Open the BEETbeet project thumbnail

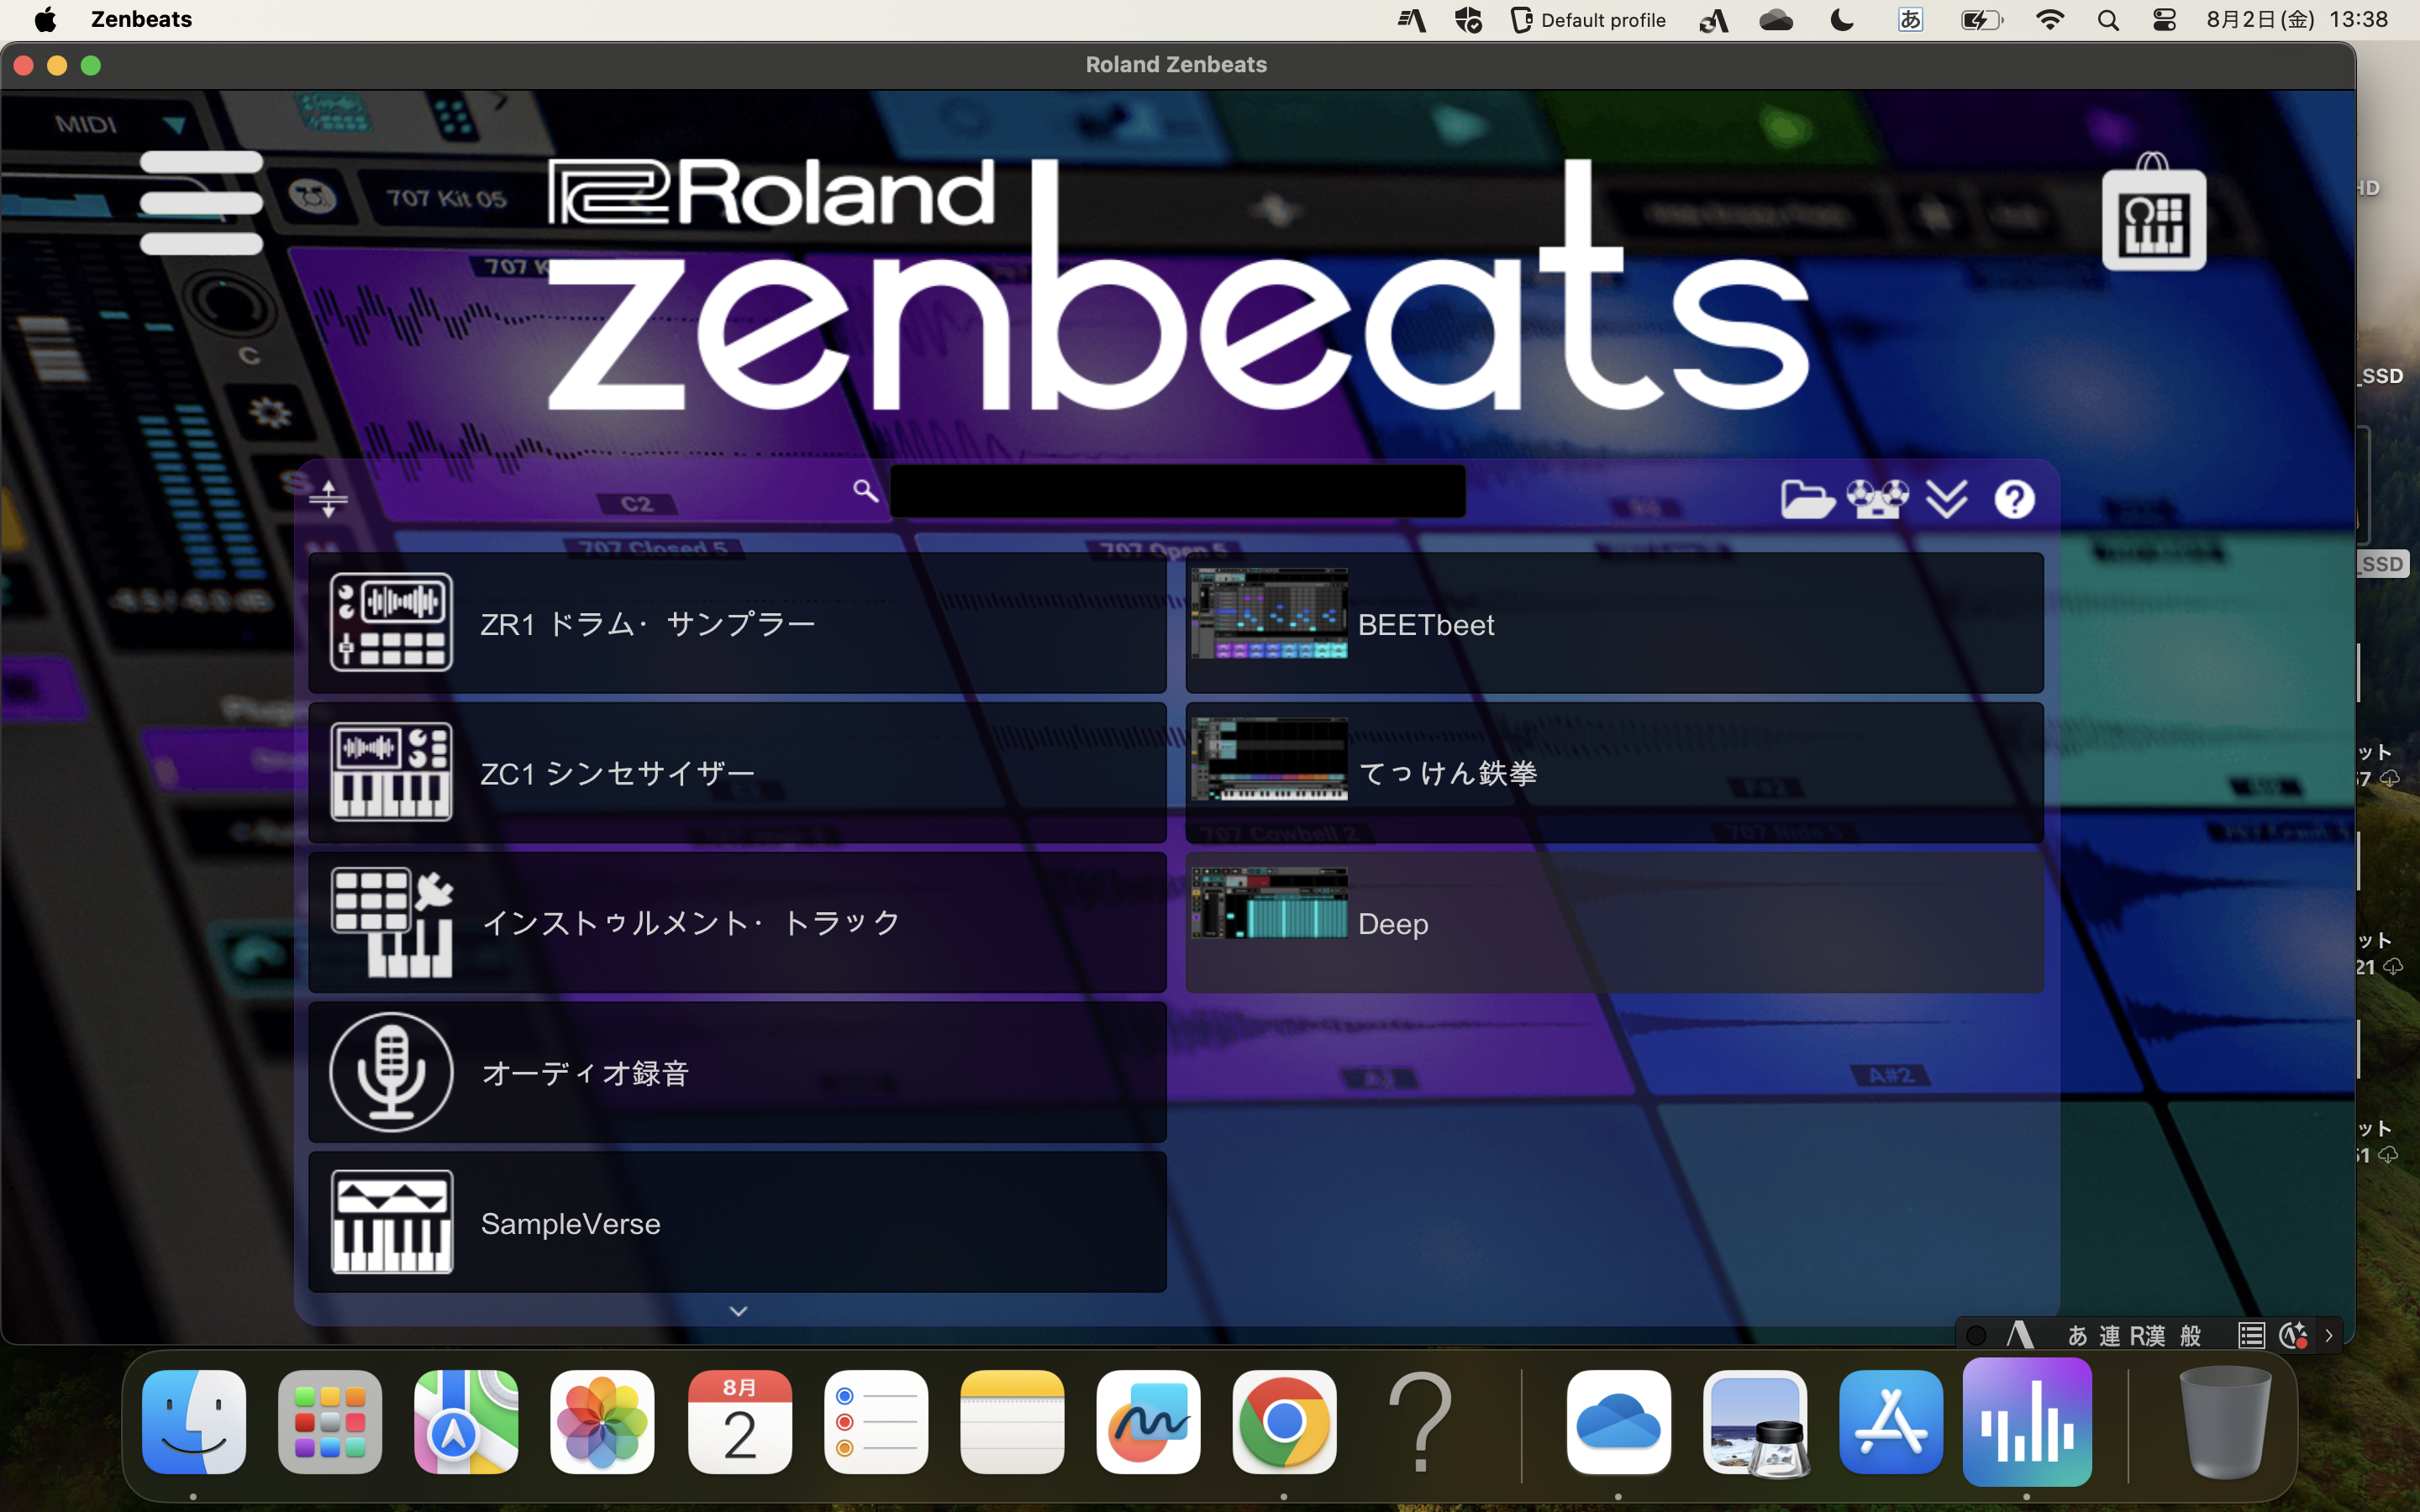coord(1269,613)
